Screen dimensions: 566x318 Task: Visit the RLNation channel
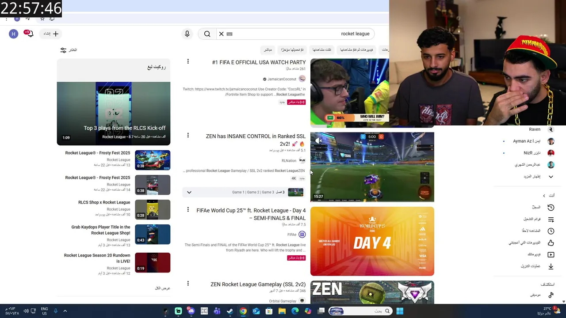click(289, 161)
